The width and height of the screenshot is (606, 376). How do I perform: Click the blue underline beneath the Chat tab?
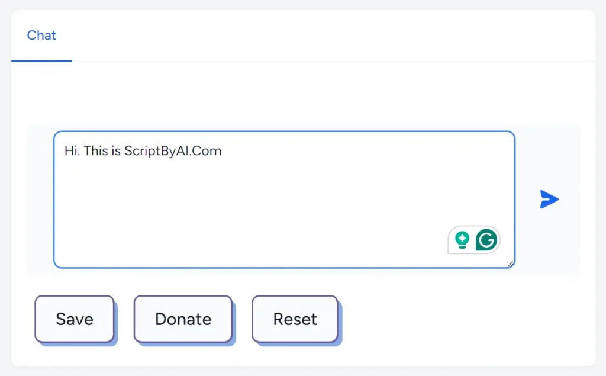pyautogui.click(x=41, y=60)
